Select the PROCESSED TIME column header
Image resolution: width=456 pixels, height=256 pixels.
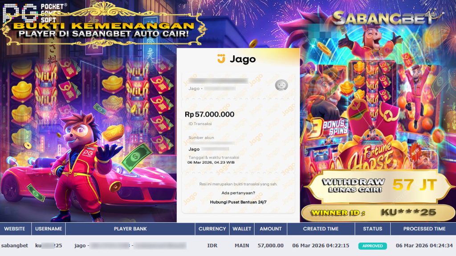click(x=424, y=229)
